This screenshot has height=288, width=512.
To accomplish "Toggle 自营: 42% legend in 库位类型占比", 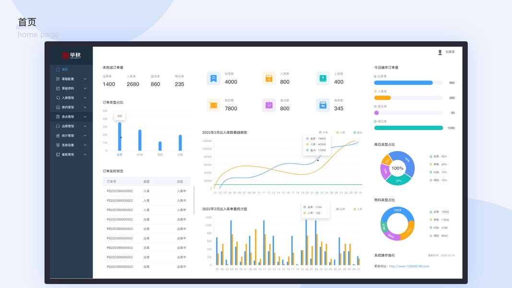I will [x=438, y=157].
